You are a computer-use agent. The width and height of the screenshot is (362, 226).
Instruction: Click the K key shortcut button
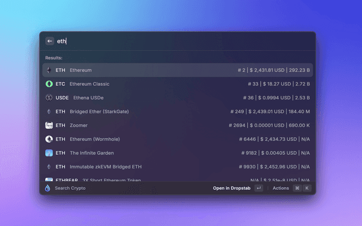pyautogui.click(x=307, y=188)
